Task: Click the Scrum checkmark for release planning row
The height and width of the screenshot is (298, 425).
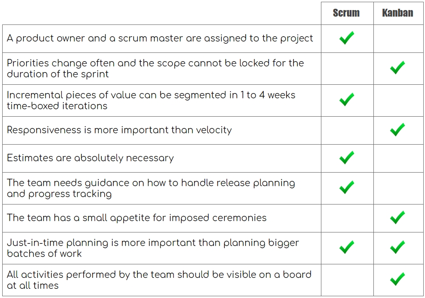Action: [x=347, y=187]
